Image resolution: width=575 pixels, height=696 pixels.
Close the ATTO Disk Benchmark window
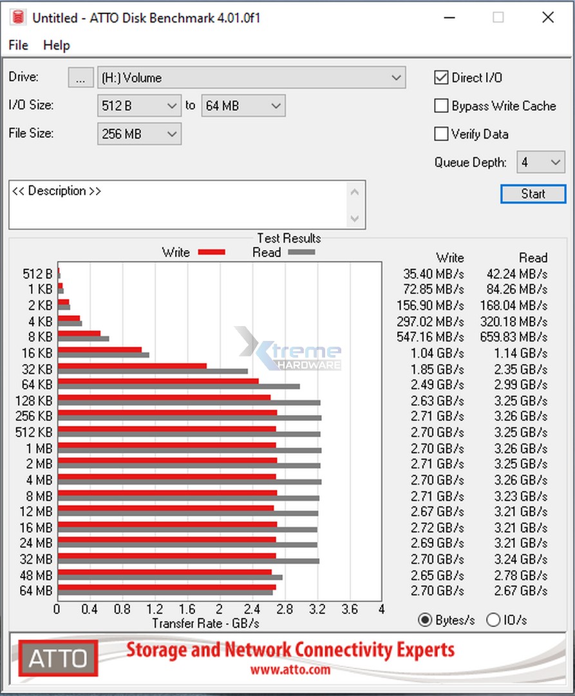tap(548, 18)
